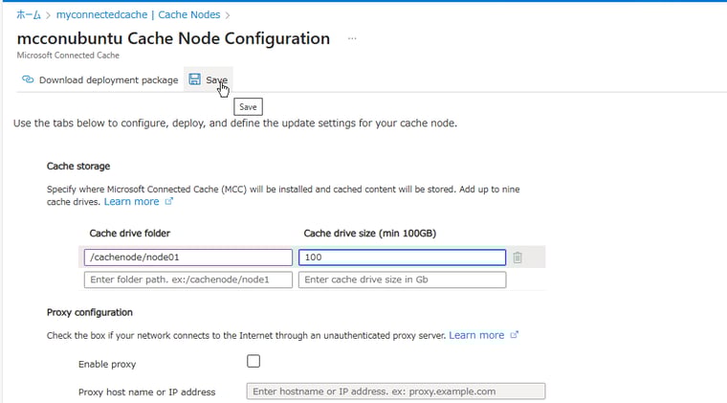
Task: Click Proxy host name or IP address field
Action: click(x=396, y=392)
